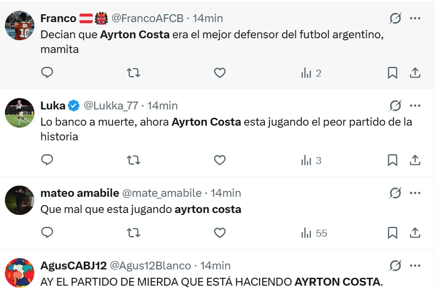The width and height of the screenshot is (448, 293).
Task: Click Grok icon on Franco's tweet
Action: click(x=395, y=19)
